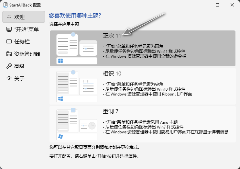Apply the 重制 7 theme
Screen dimensions: 240x169
pyautogui.click(x=143, y=124)
